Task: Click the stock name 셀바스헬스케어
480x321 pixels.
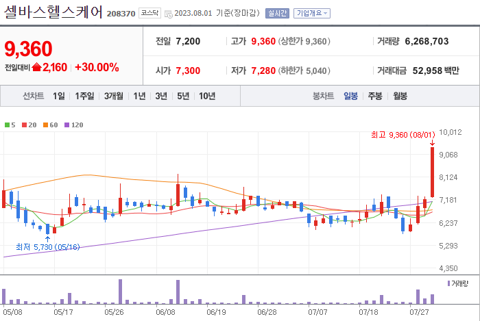Action: coord(53,12)
